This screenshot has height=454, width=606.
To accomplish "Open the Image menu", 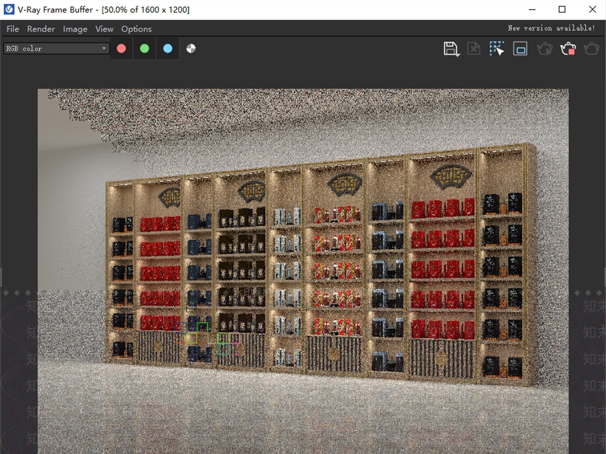I will pos(75,29).
